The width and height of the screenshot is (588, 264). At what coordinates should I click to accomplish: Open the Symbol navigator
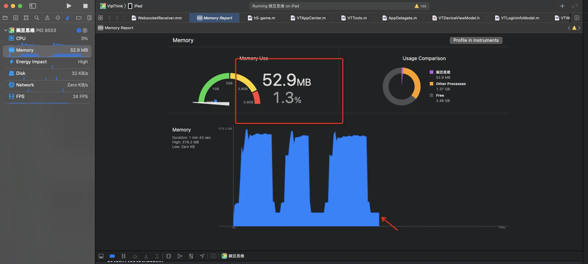pos(26,18)
